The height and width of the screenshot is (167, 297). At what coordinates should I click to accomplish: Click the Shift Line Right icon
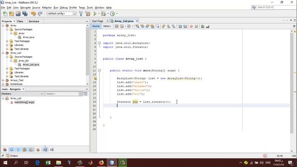click(x=185, y=26)
